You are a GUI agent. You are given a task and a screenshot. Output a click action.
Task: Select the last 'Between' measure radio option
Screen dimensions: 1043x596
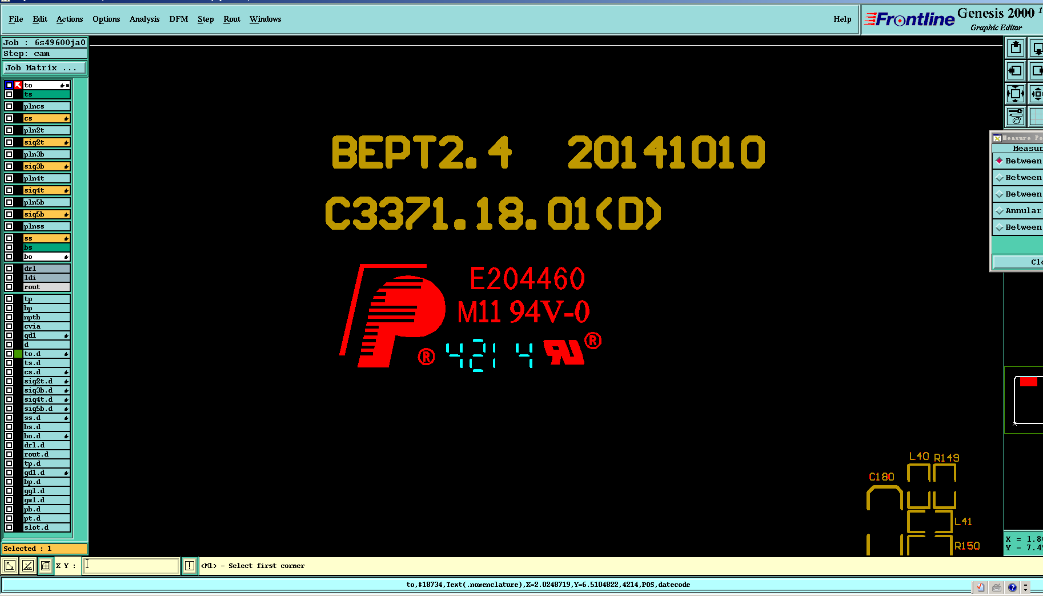[x=1000, y=227]
